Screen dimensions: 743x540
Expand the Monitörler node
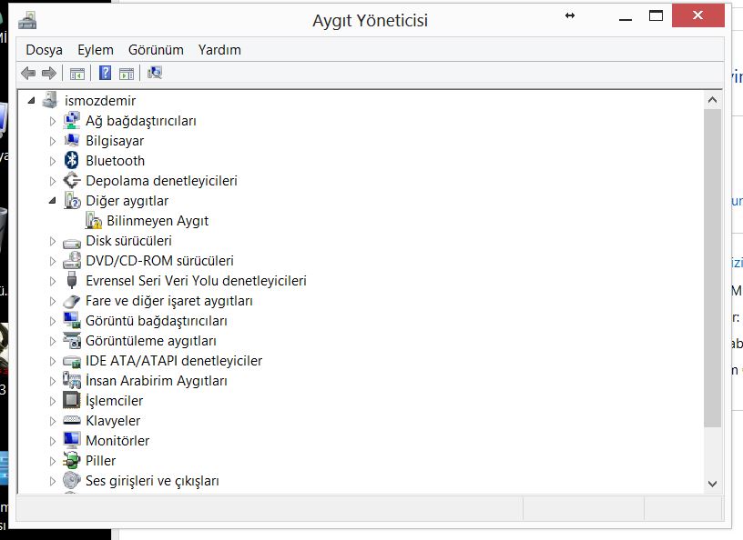52,441
